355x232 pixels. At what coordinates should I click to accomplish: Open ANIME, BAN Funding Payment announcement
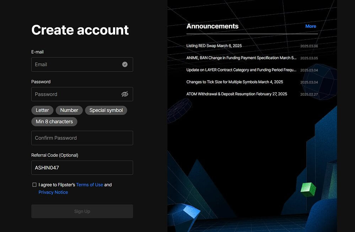click(241, 58)
